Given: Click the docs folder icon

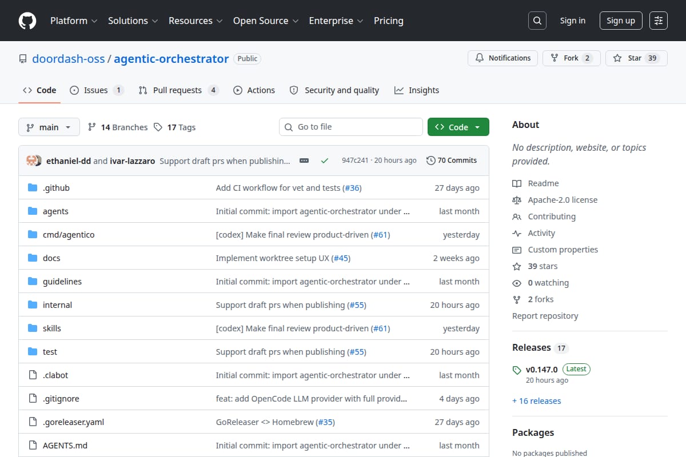Looking at the screenshot, I should 33,258.
